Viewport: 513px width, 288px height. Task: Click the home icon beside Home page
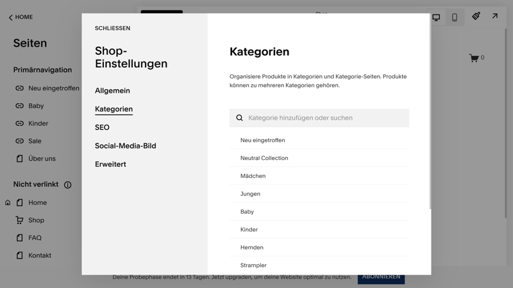(8, 203)
